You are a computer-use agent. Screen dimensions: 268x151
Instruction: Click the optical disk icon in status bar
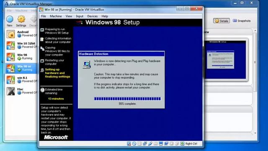[x=134, y=143]
